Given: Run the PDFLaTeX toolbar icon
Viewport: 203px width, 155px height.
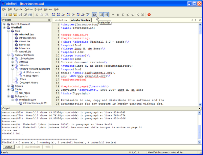Looking at the screenshot, I should pyautogui.click(x=78, y=15).
